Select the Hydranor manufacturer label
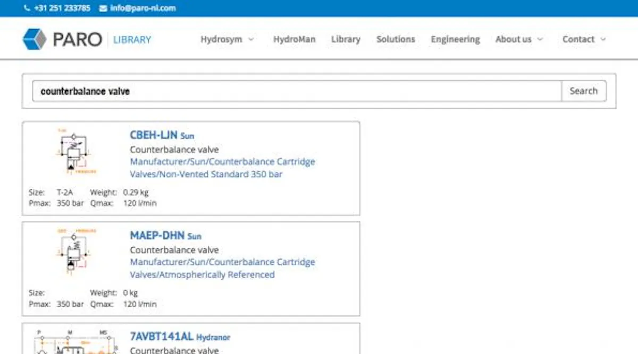Image resolution: width=638 pixels, height=354 pixels. pyautogui.click(x=213, y=337)
